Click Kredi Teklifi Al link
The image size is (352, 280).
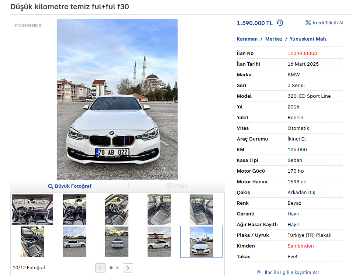[x=328, y=23]
